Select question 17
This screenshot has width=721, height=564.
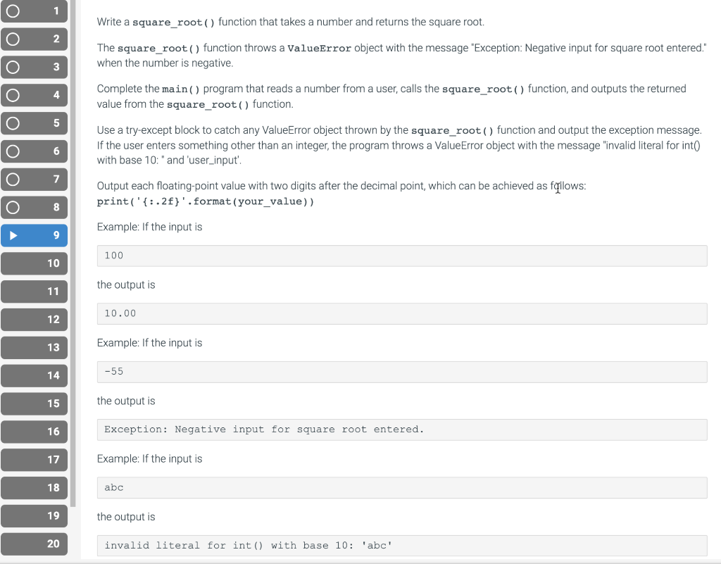pos(34,460)
